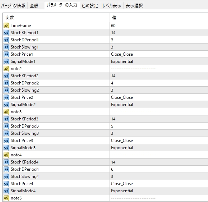208x202 pixels.
Task: Select the TimeFrame variable name
Action: (21, 26)
